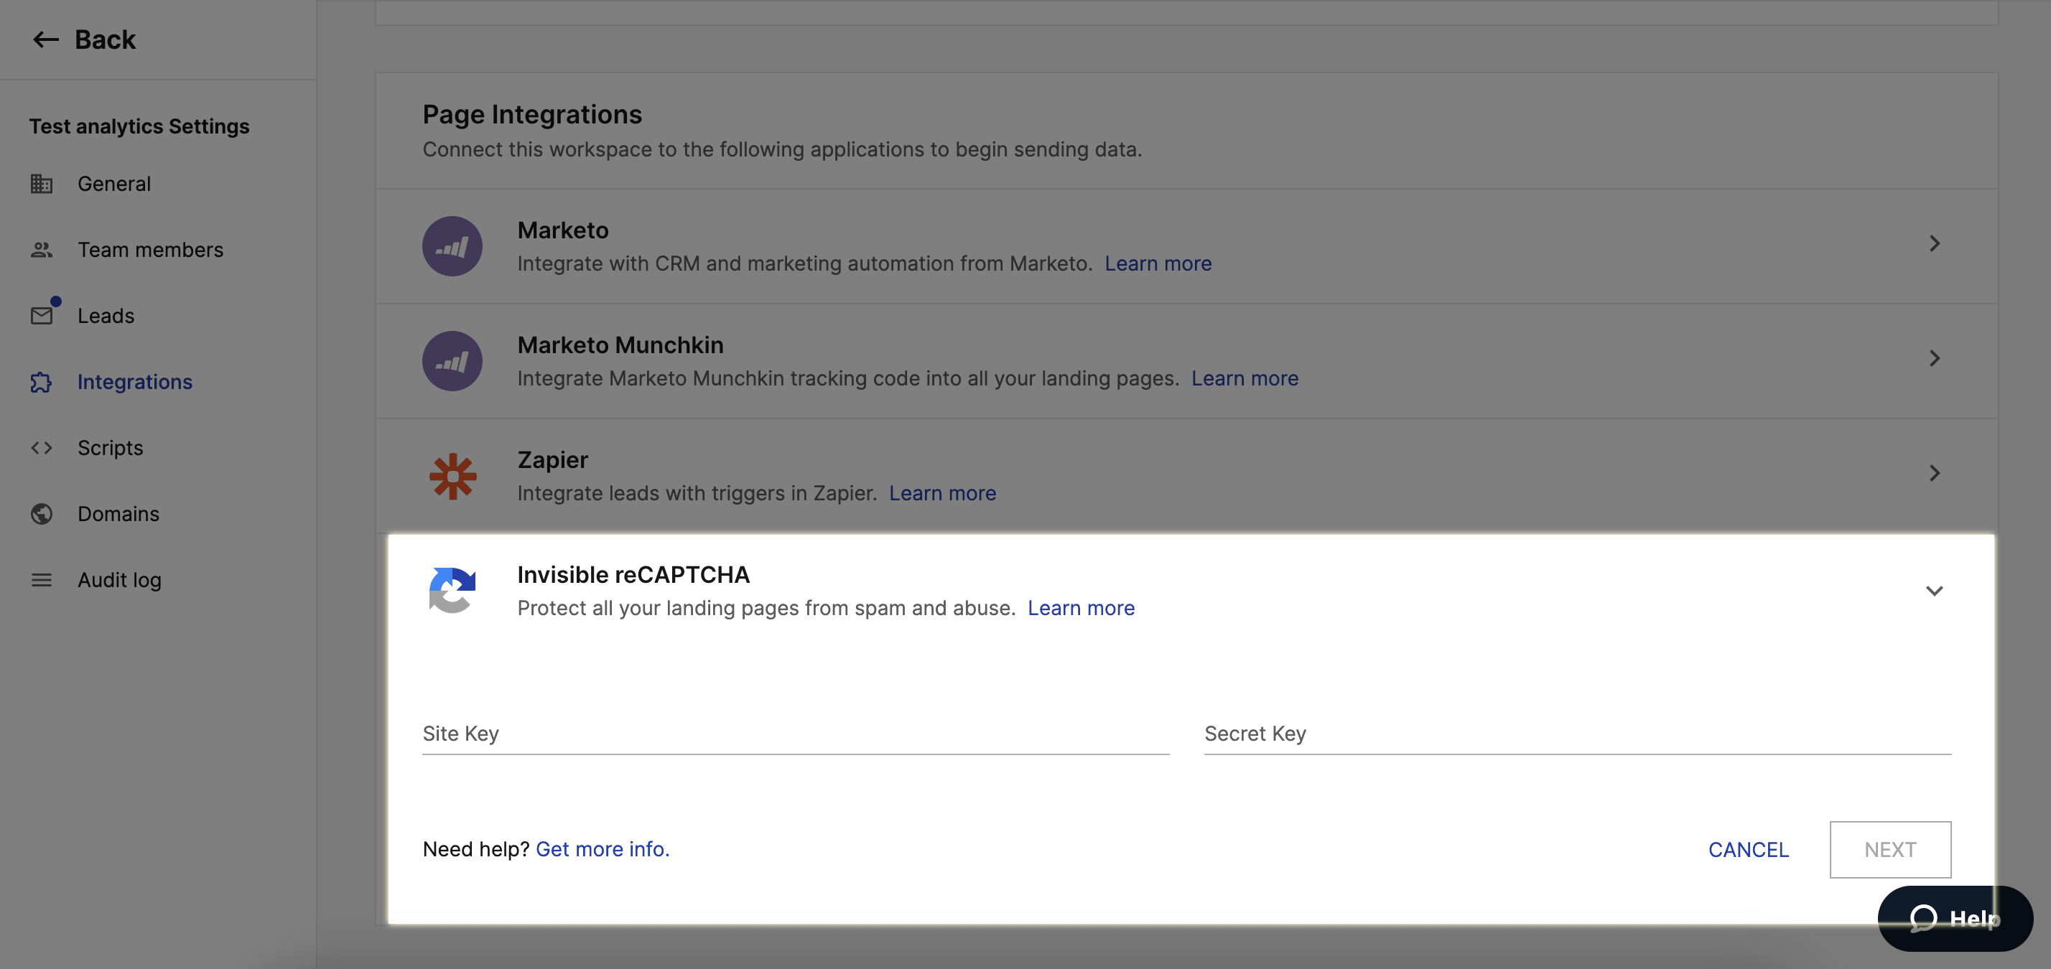The width and height of the screenshot is (2051, 969).
Task: Click the Integrations puzzle icon
Action: point(42,382)
